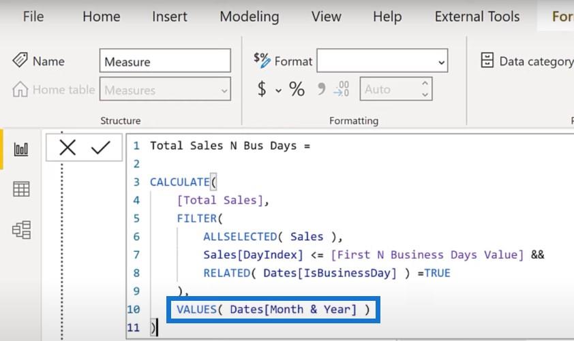Apply percentage format
The width and height of the screenshot is (574, 341).
pos(297,89)
